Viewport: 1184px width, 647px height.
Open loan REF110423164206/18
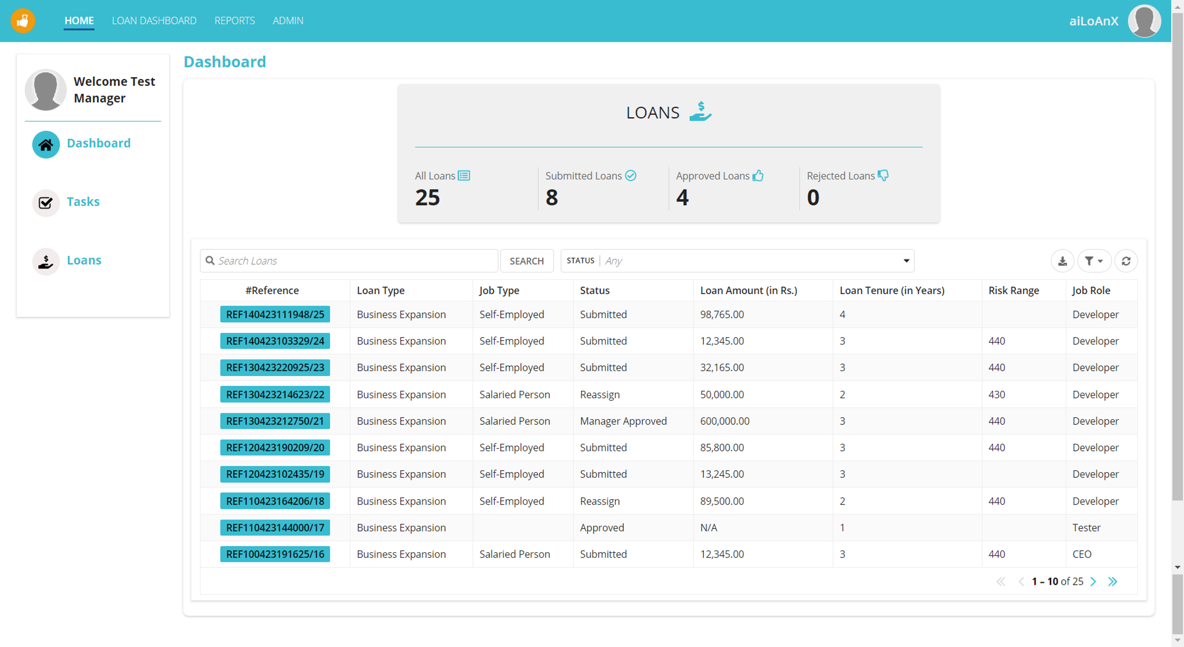[x=275, y=501]
